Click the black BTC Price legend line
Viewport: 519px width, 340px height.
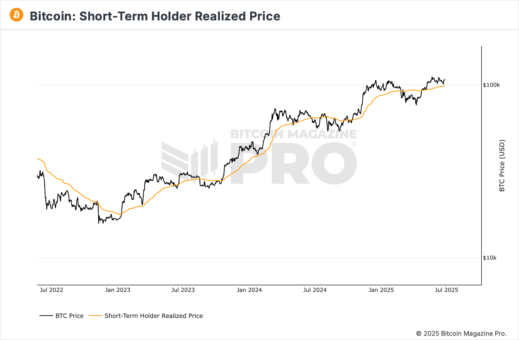(46, 316)
